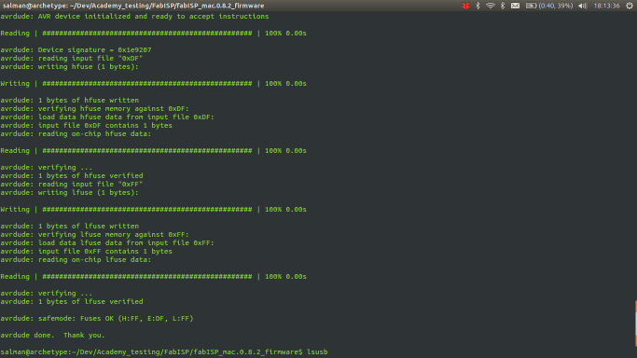Click the Bluetooth icon next to mail icon
This screenshot has height=358, width=637.
(503, 6)
